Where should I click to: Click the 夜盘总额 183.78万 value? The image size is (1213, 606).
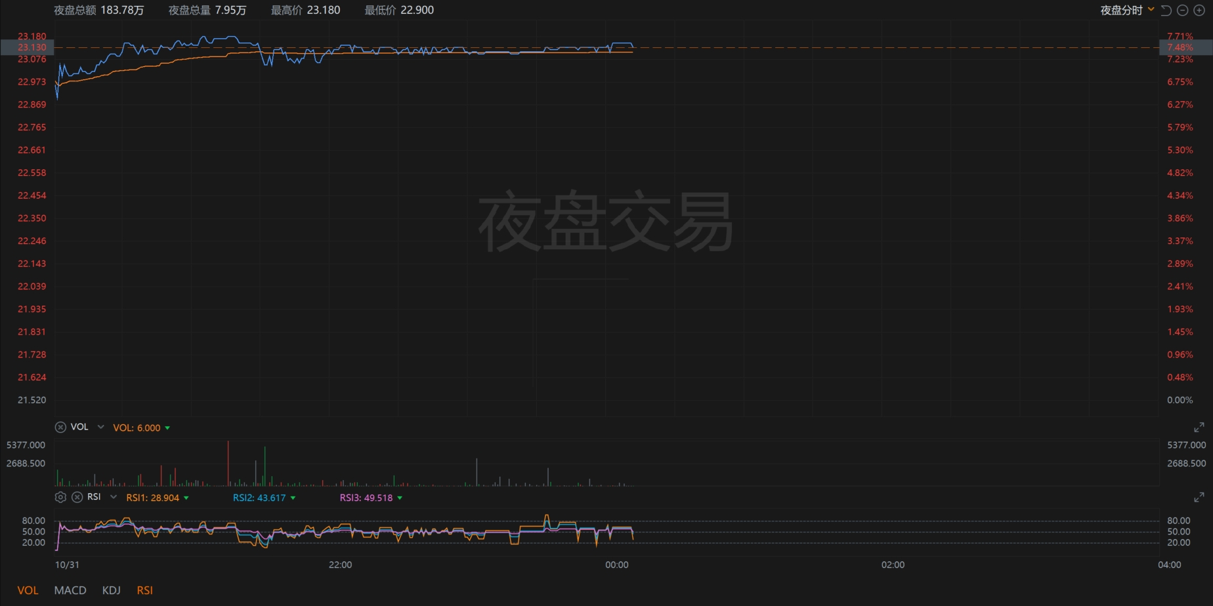click(x=99, y=10)
